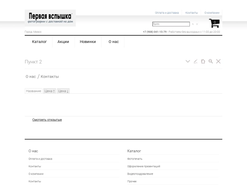Click the О нас breadcrumb
This screenshot has height=185, width=247.
pos(31,77)
